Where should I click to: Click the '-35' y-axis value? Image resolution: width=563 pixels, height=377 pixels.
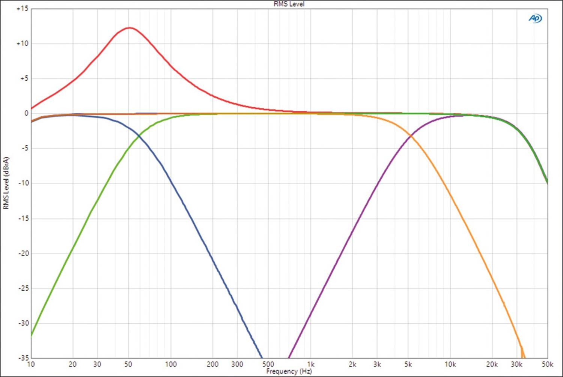point(23,358)
